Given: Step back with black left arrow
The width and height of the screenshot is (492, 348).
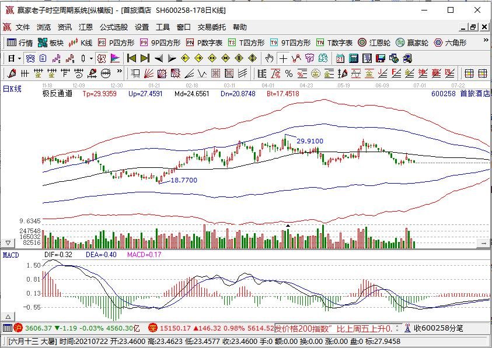Looking at the screenshot, I should coord(159,58).
